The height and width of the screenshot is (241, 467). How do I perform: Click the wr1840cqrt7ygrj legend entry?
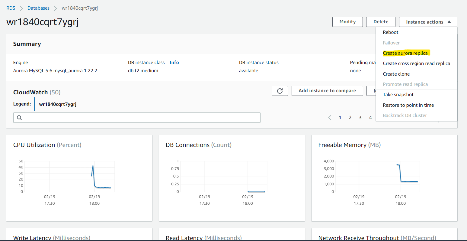58,104
